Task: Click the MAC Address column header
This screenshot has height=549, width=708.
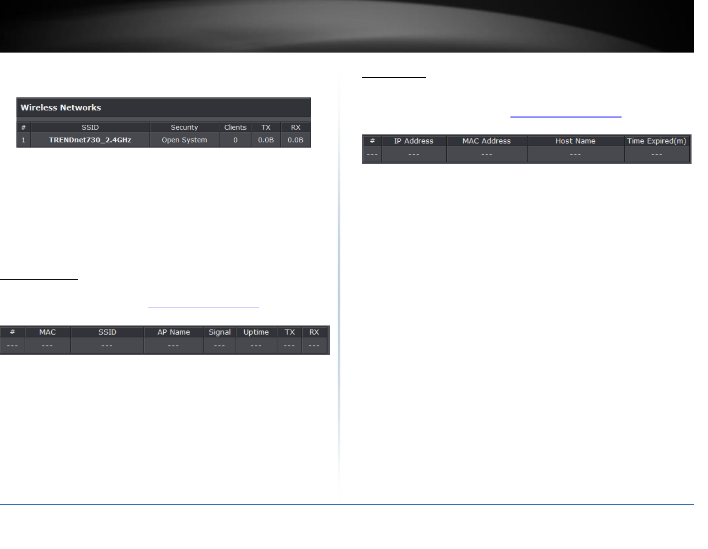Action: [487, 141]
